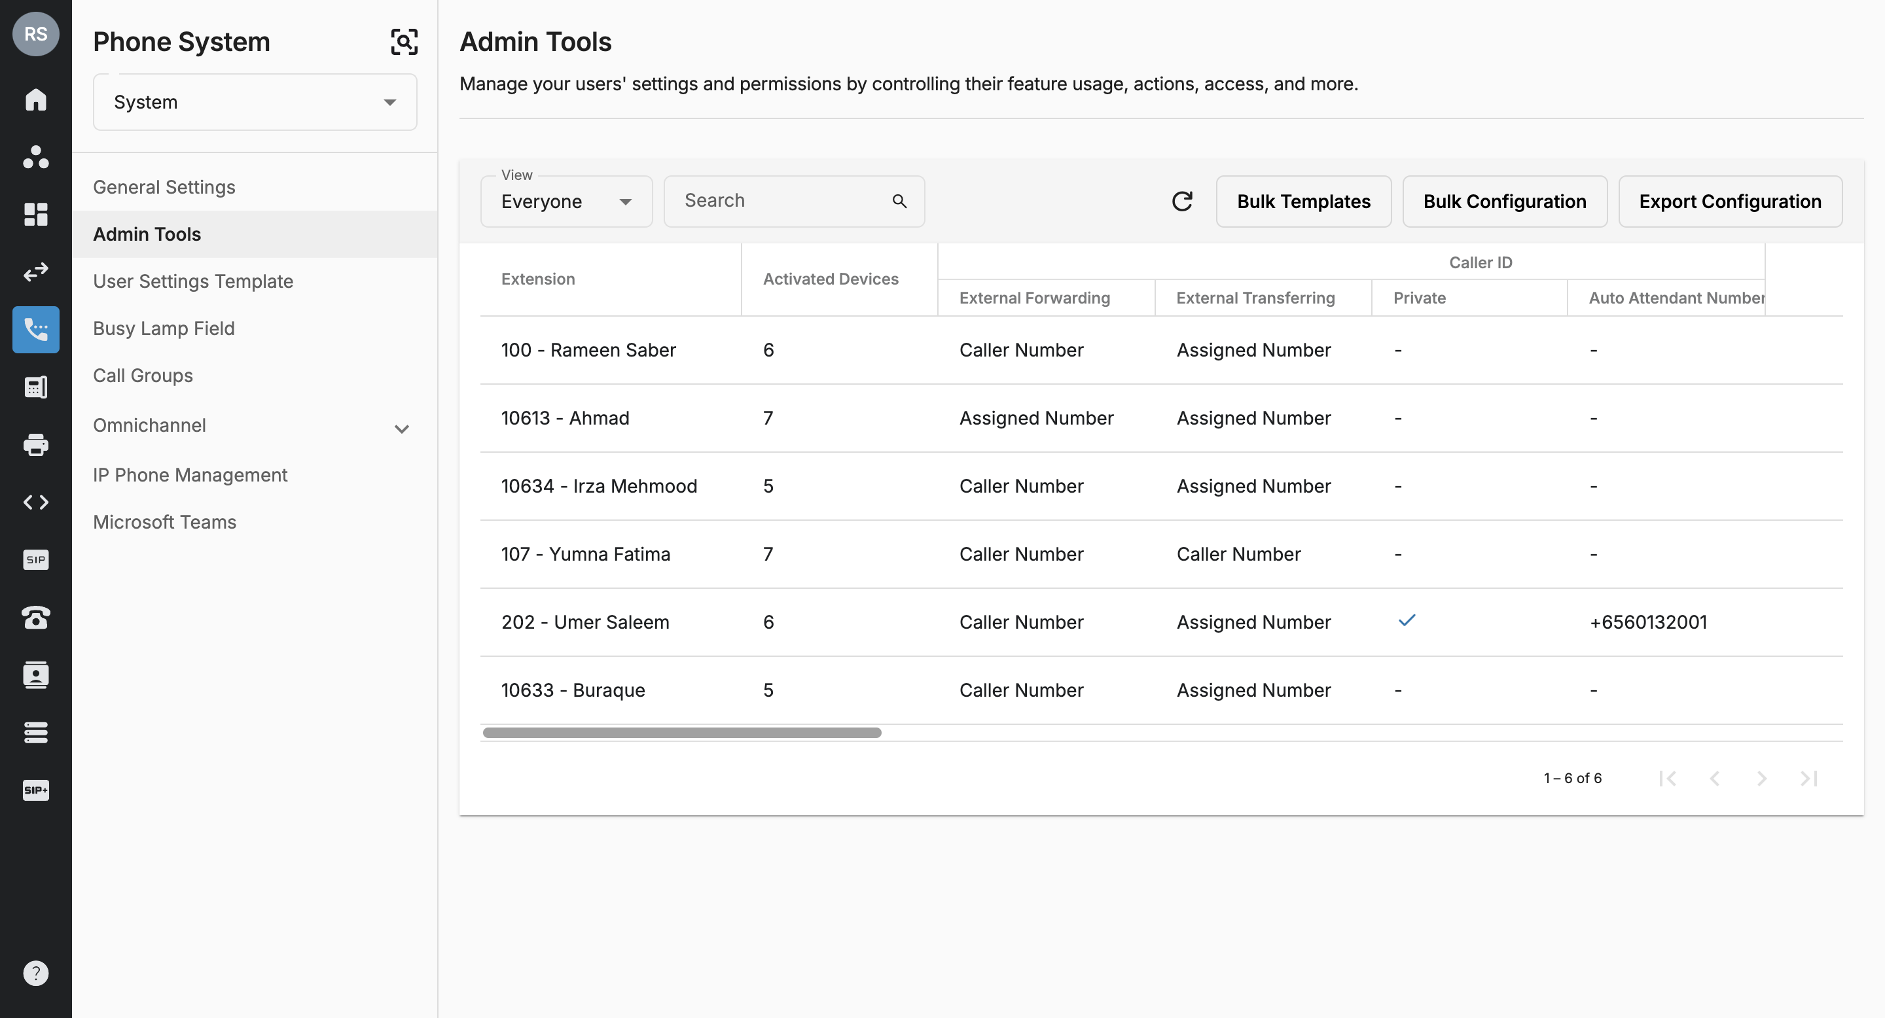The image size is (1885, 1018).
Task: Select the row 10613 - Ahmad
Action: pos(1161,418)
